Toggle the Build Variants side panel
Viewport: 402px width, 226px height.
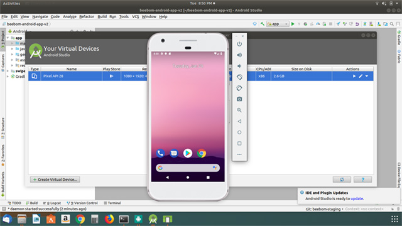coord(3,184)
